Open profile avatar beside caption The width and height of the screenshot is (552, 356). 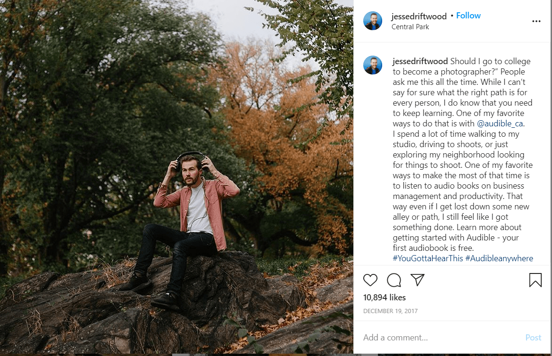pyautogui.click(x=372, y=65)
